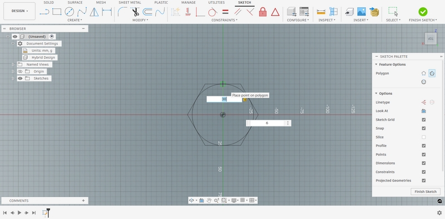445x219 pixels.
Task: Switch to the PLASTIC tab
Action: 161,3
